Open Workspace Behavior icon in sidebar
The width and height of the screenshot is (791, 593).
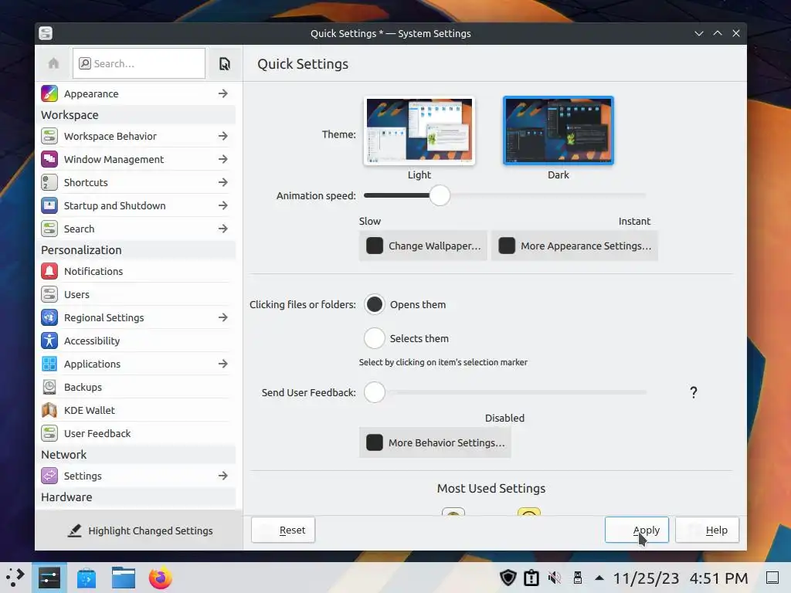[x=49, y=136]
